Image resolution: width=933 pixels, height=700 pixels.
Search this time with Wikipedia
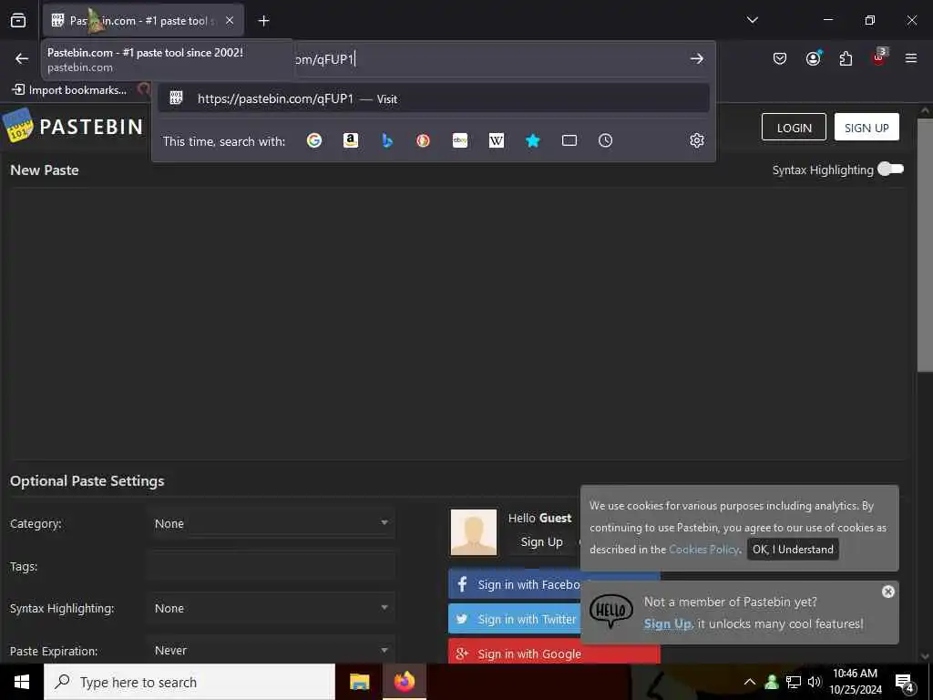click(x=497, y=140)
